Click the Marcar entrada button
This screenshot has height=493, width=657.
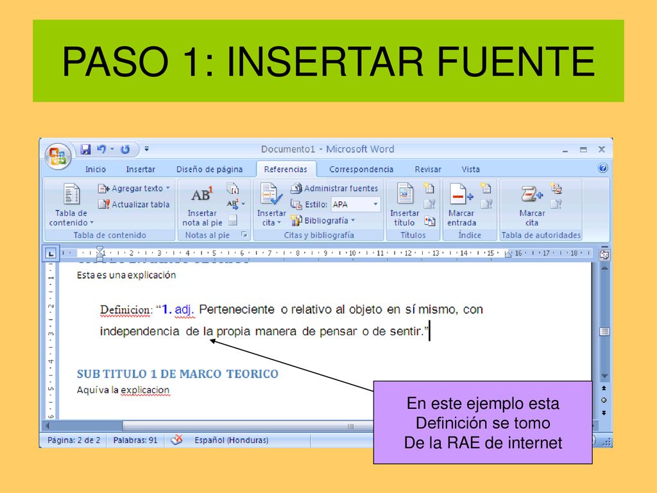coord(461,205)
